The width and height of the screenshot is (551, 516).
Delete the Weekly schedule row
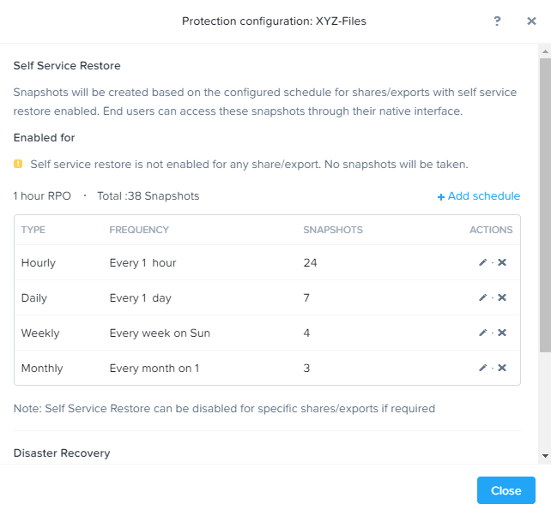coord(502,333)
